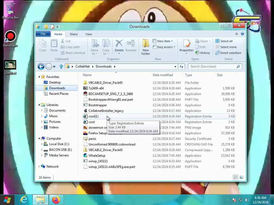274x205 pixels.
Task: Open Firefox from the taskbar
Action: [56, 200]
